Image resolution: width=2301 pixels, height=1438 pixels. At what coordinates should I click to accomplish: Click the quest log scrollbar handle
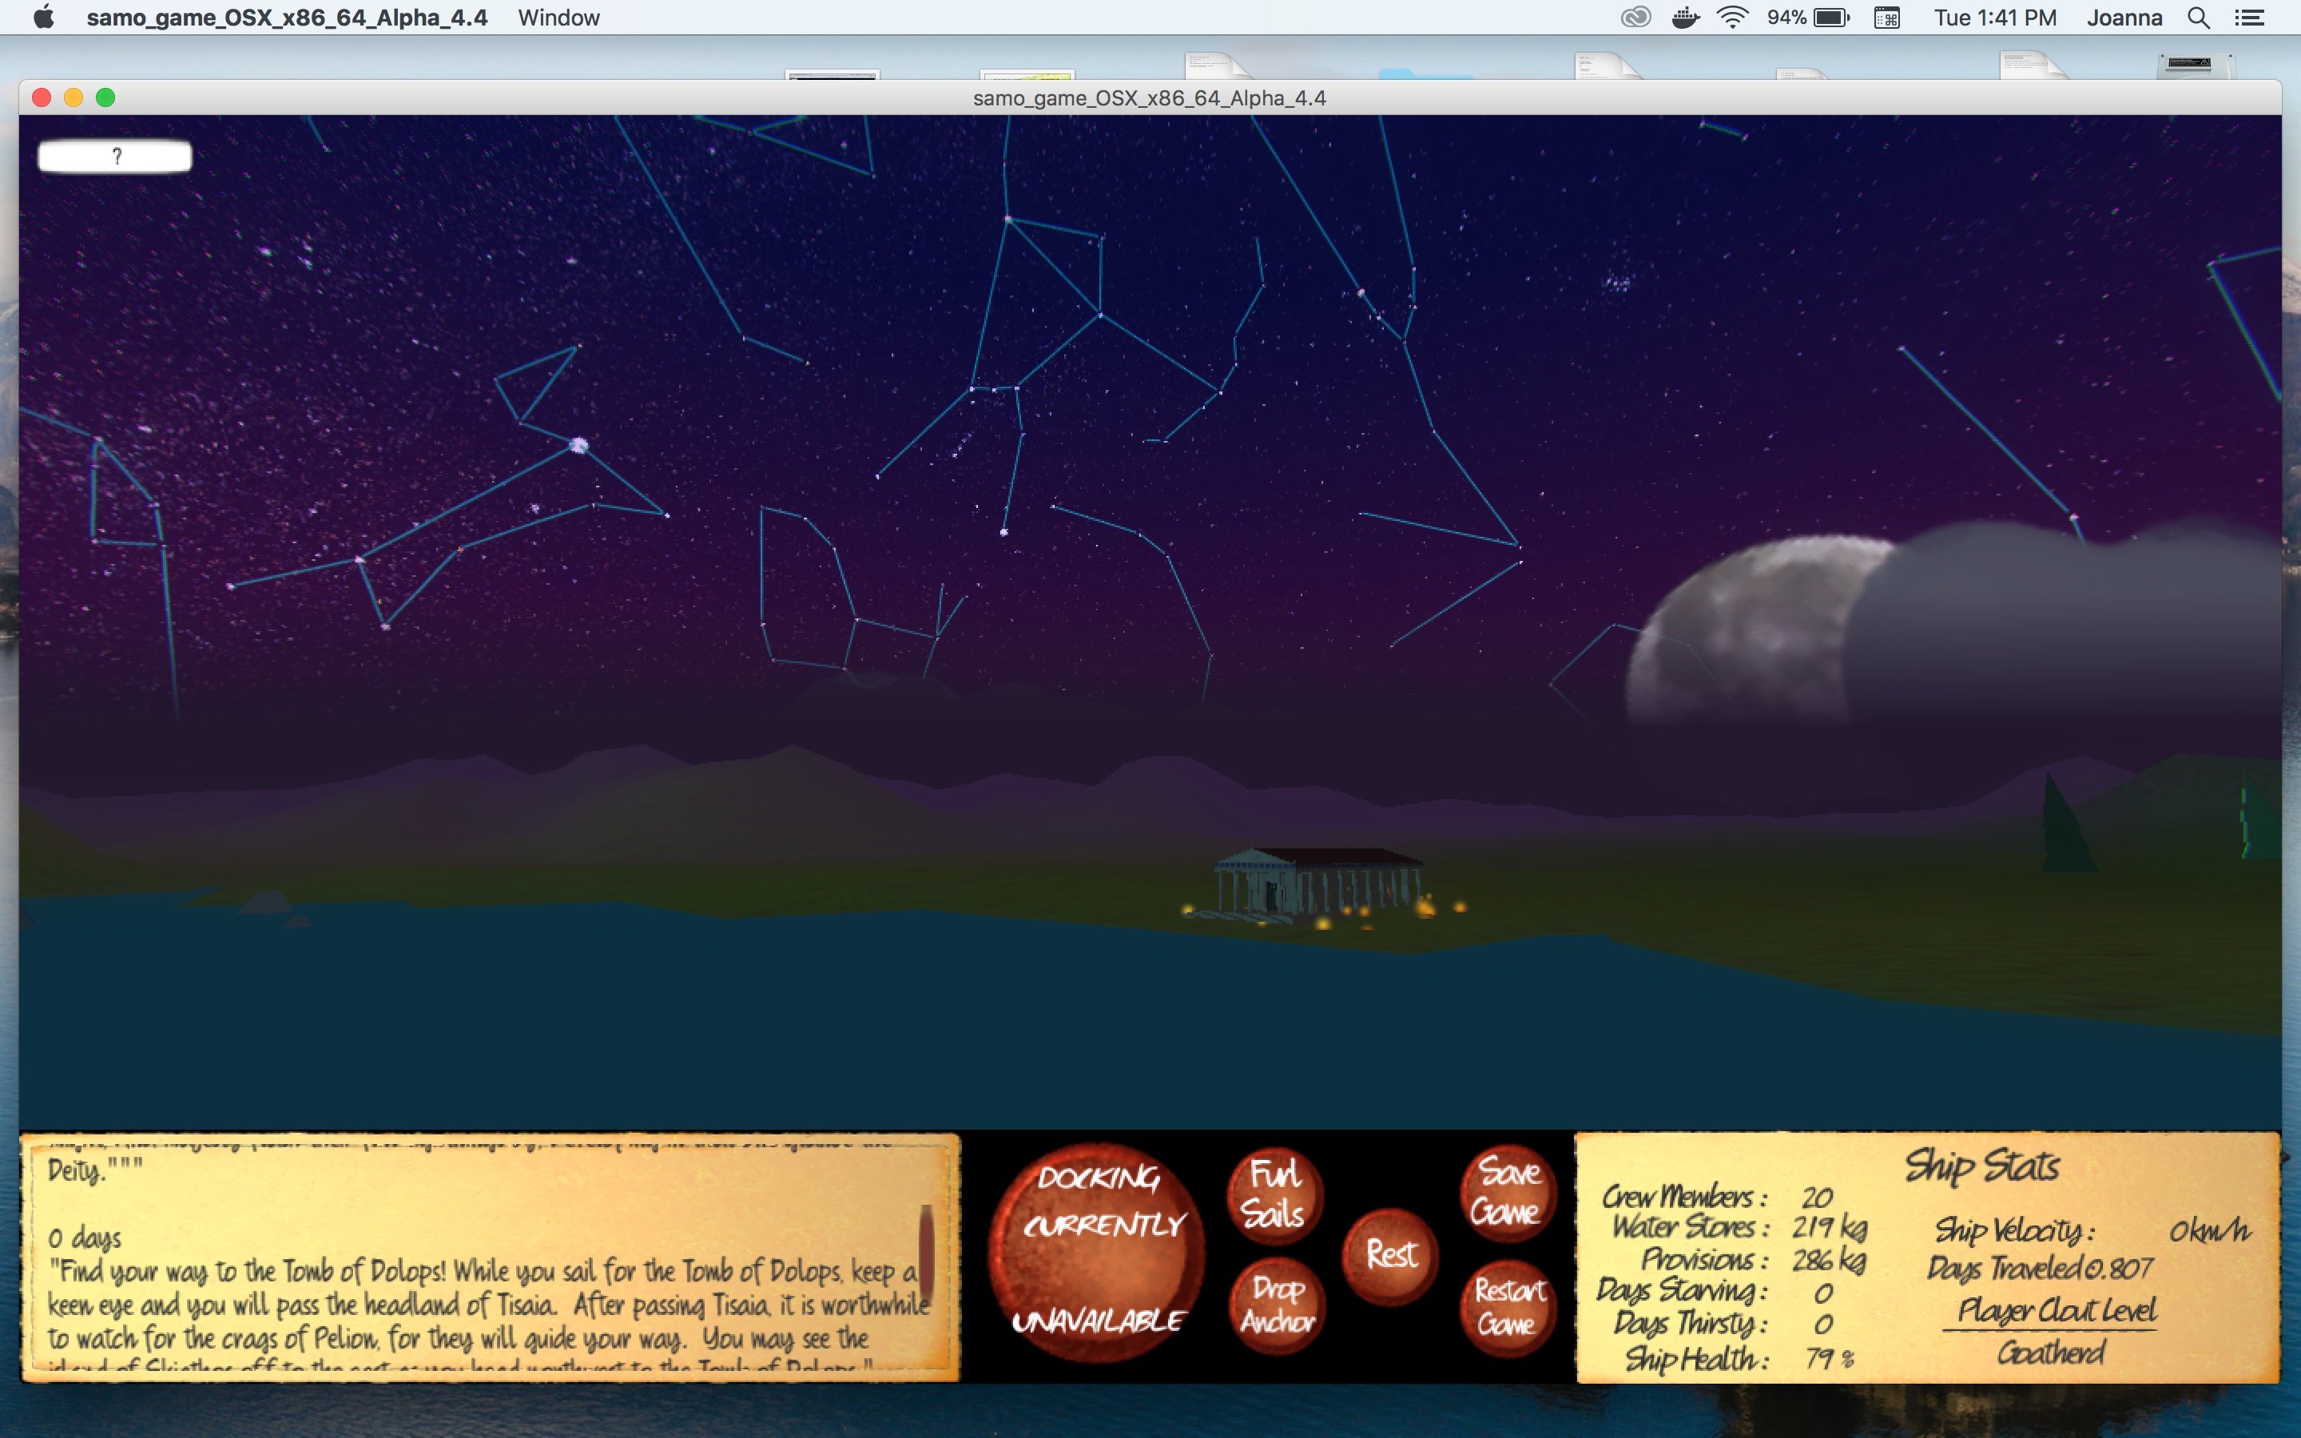(x=926, y=1253)
